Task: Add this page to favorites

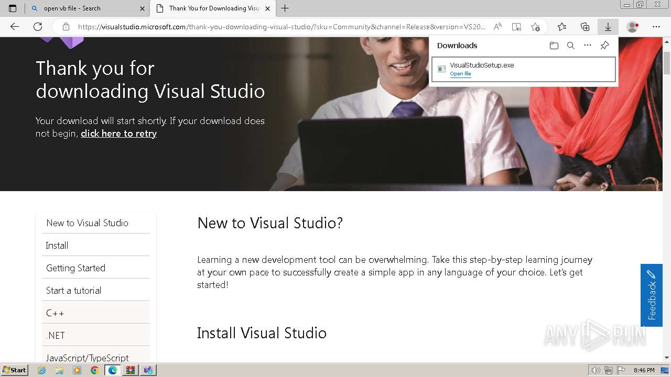Action: click(535, 27)
